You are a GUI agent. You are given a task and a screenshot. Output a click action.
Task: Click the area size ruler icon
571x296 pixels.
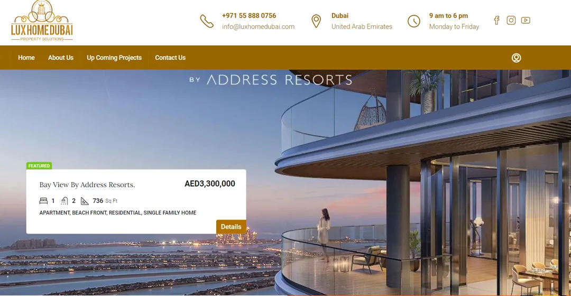click(85, 201)
